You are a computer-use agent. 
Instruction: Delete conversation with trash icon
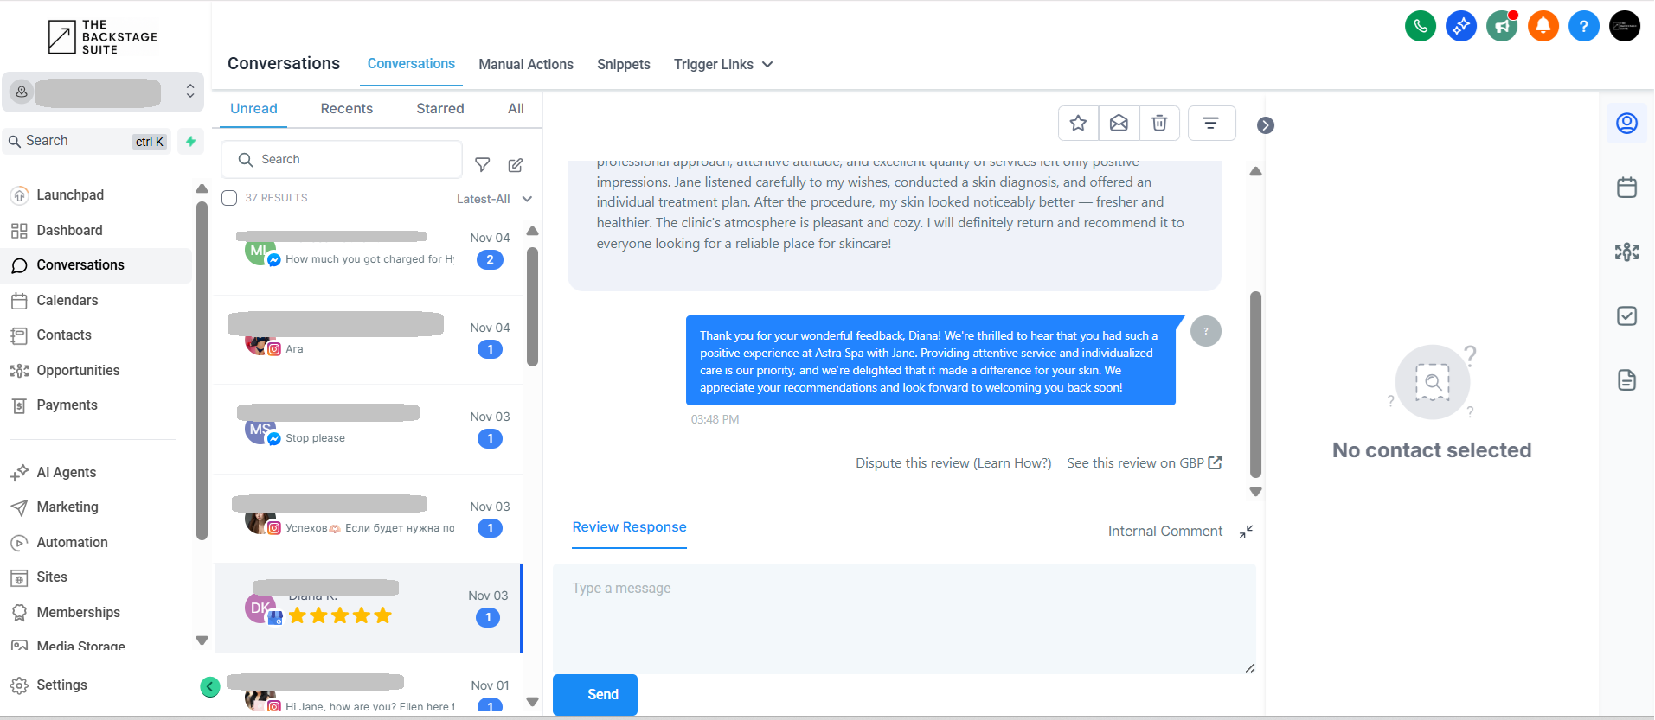(1159, 124)
